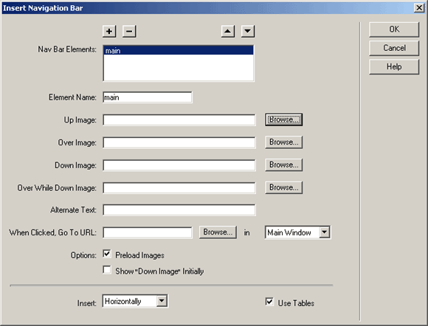Browse for the When Clicked URL

click(218, 232)
